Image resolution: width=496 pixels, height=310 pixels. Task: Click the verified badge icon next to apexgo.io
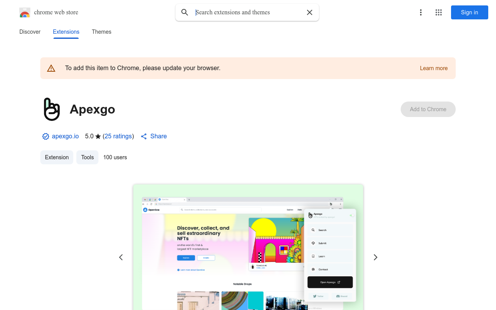click(x=46, y=136)
